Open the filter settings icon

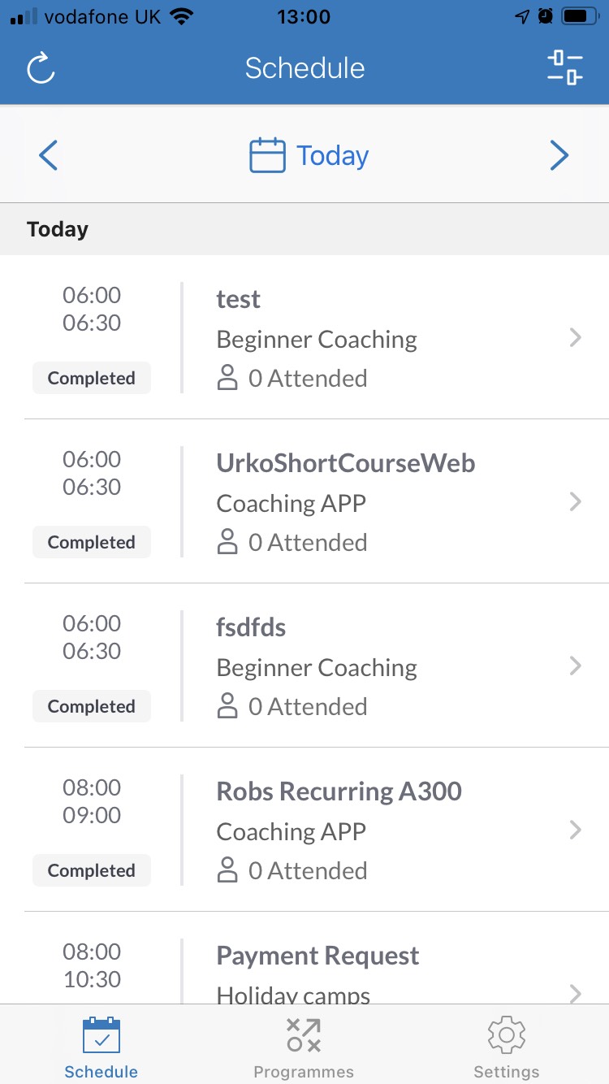coord(565,67)
